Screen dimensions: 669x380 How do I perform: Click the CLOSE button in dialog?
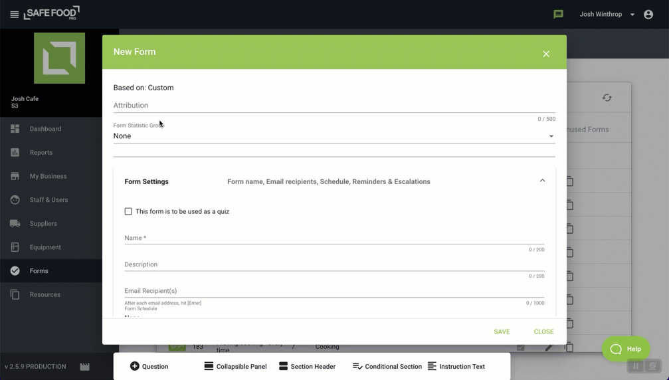543,332
